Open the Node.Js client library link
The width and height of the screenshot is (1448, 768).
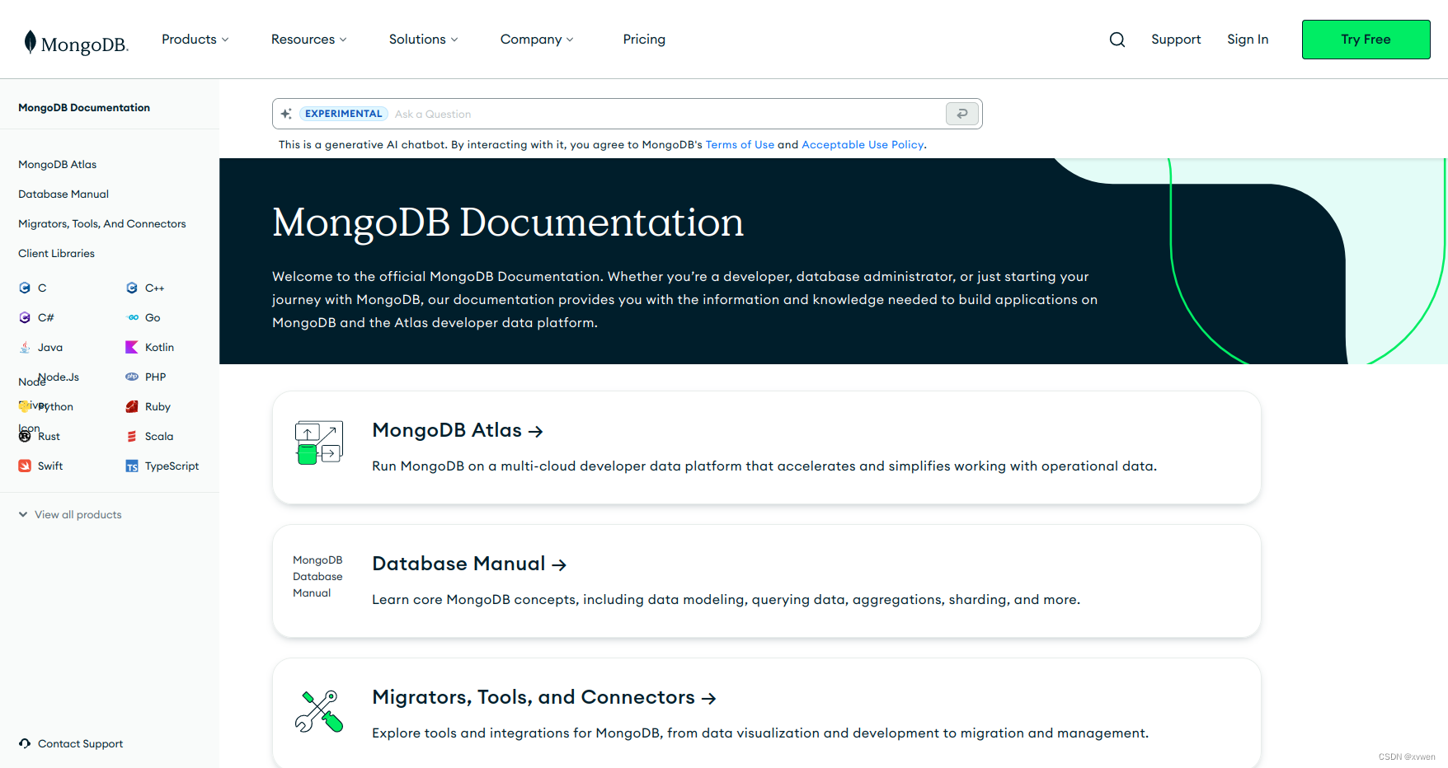pos(59,377)
